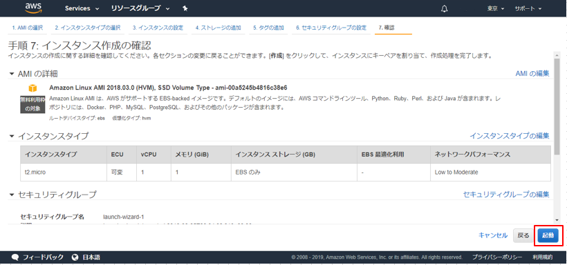Click the セキュリティグループの編集 link
Viewport: 567px width, 265px height.
coord(506,195)
